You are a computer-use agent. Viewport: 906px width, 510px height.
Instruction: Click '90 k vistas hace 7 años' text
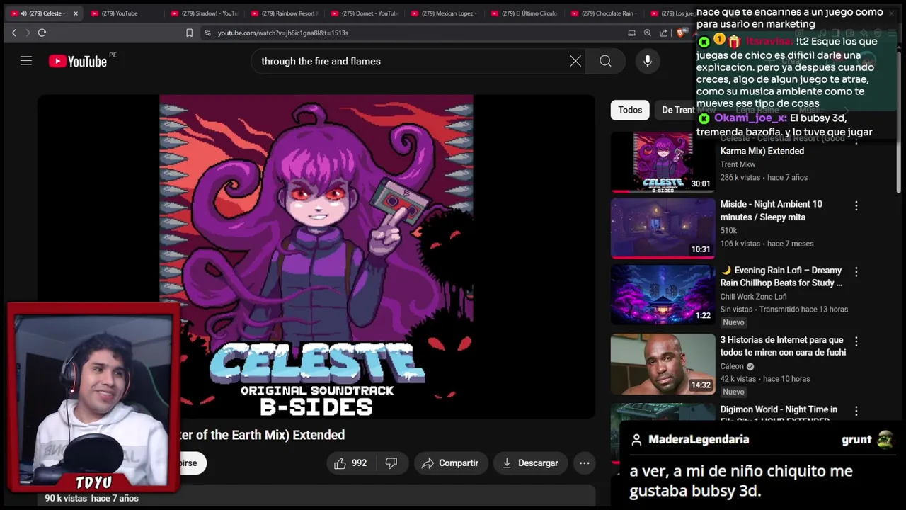coord(91,498)
